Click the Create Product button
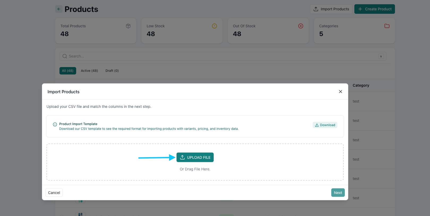Image resolution: width=430 pixels, height=216 pixels. pos(375,9)
